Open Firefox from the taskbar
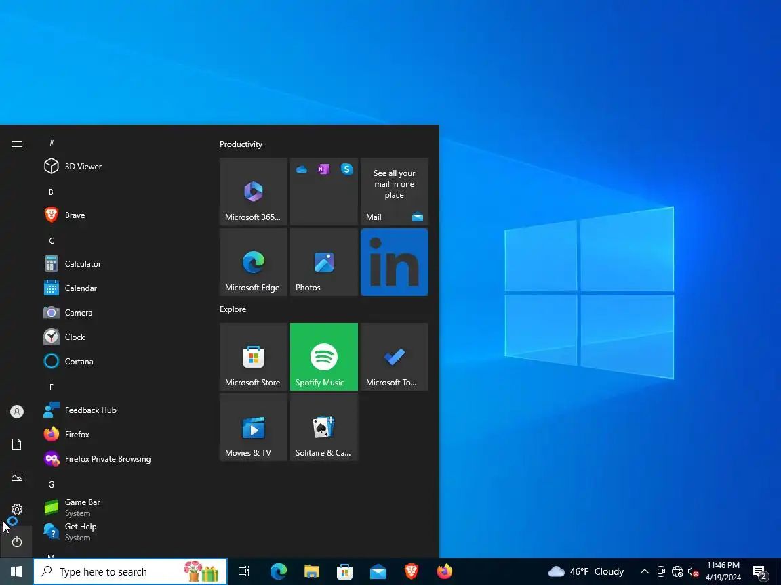Viewport: 781px width, 585px height. click(444, 571)
